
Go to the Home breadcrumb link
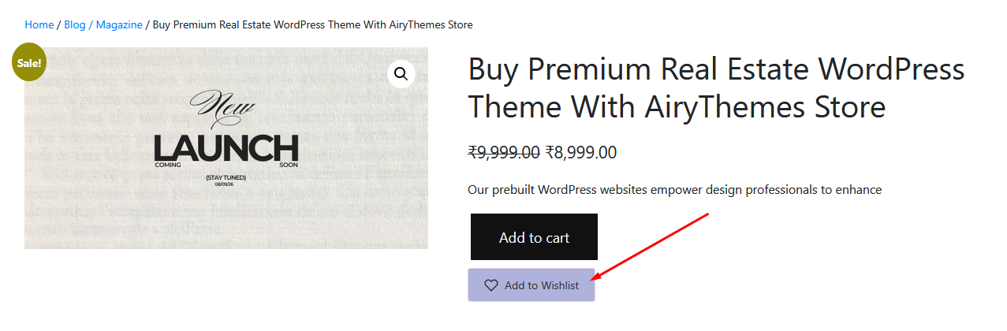(x=39, y=24)
